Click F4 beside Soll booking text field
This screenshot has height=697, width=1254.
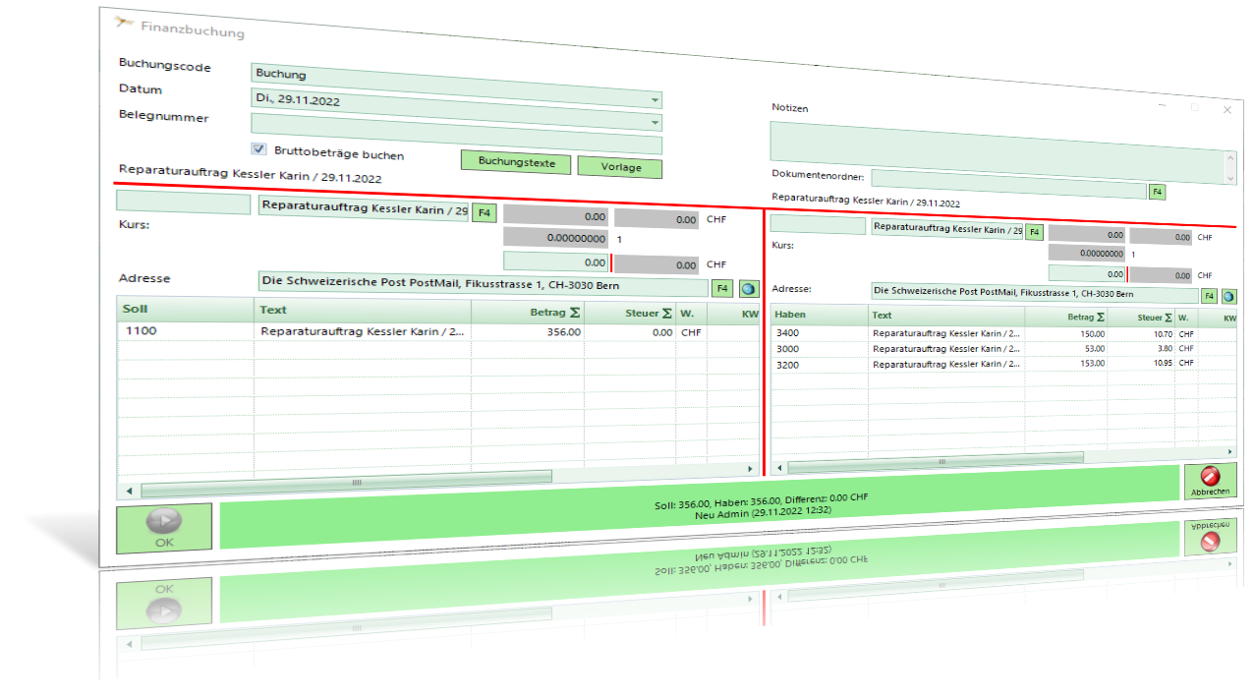click(x=484, y=212)
